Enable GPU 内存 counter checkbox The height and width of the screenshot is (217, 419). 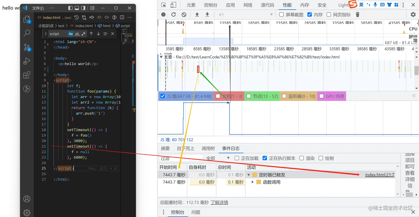click(x=322, y=96)
